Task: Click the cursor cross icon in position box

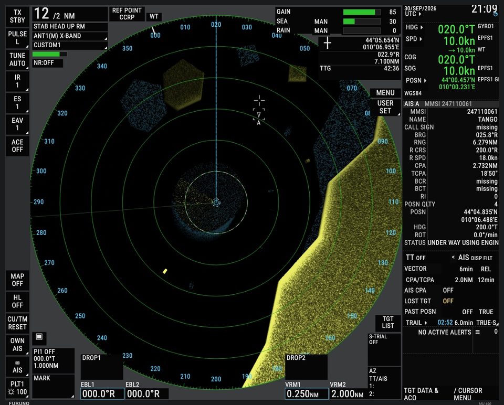Action: point(327,42)
